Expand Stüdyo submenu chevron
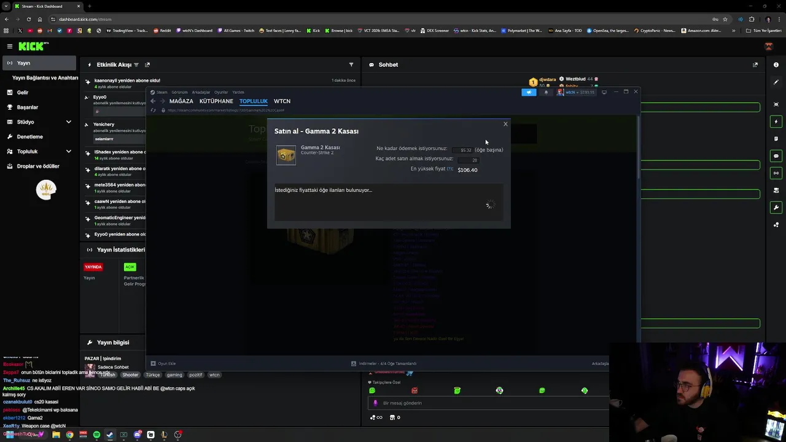The image size is (786, 442). coord(68,122)
